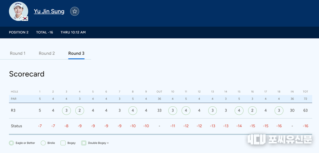Click the TOTAL -16 status text
319x153 pixels.
pos(45,32)
